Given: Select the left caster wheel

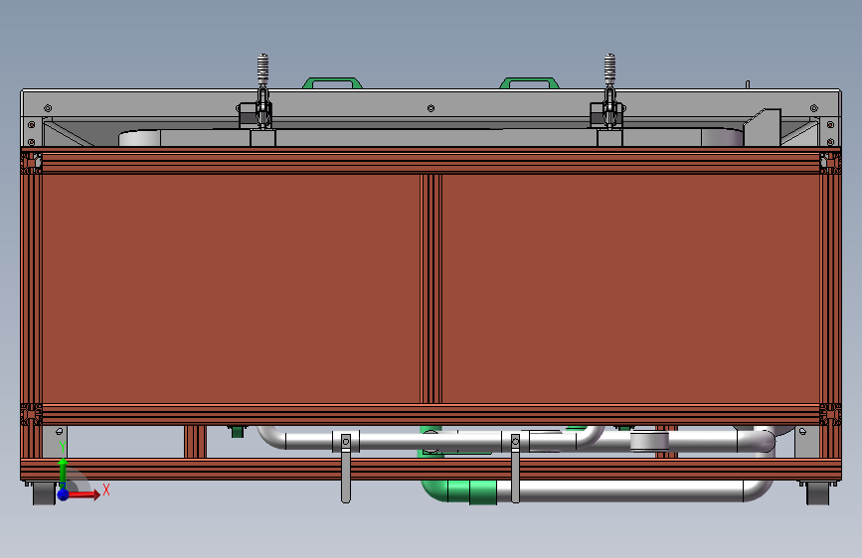Looking at the screenshot, I should tap(44, 493).
